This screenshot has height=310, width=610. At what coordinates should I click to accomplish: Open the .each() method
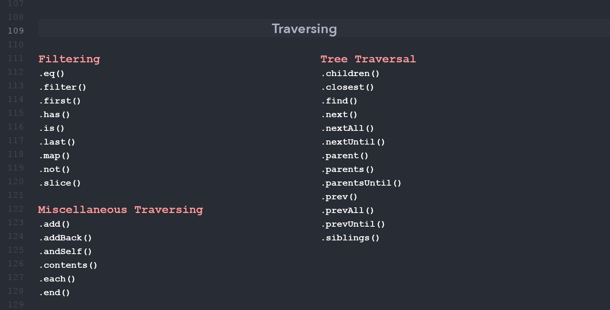57,279
